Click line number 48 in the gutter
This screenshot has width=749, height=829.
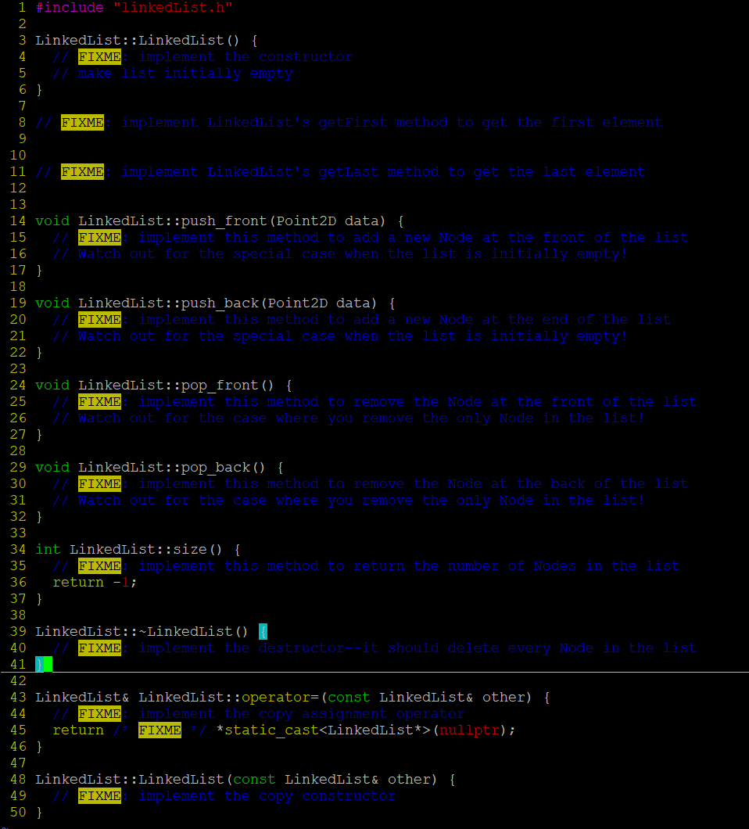click(17, 779)
